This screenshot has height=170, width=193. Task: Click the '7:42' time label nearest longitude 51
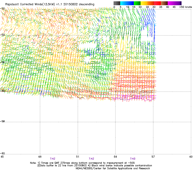tap(91, 159)
